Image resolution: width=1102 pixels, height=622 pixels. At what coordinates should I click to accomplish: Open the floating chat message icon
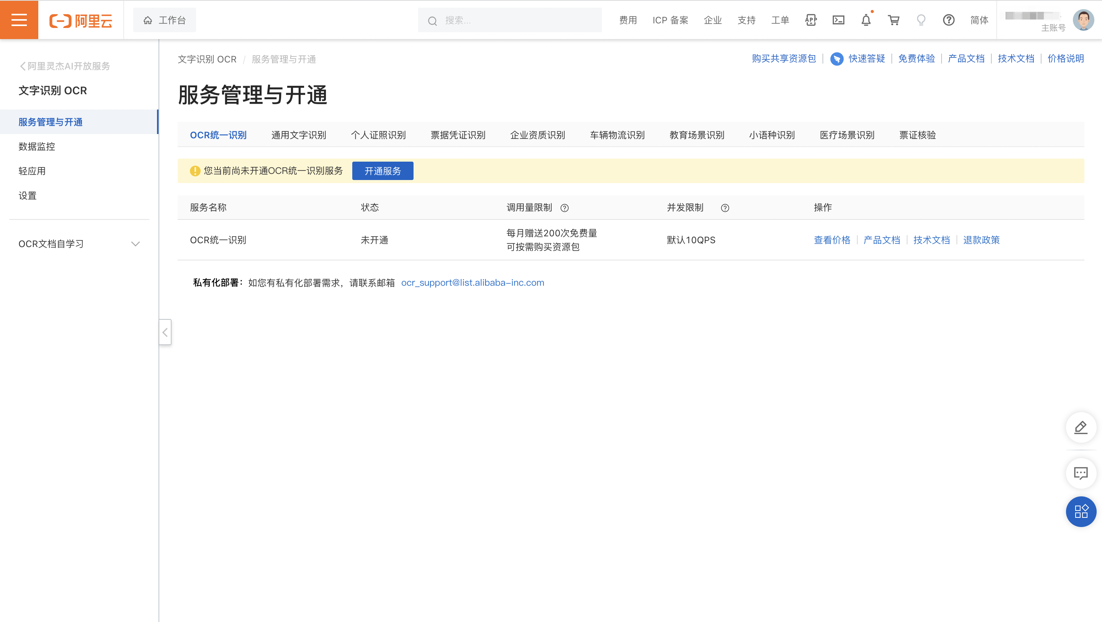click(1081, 473)
